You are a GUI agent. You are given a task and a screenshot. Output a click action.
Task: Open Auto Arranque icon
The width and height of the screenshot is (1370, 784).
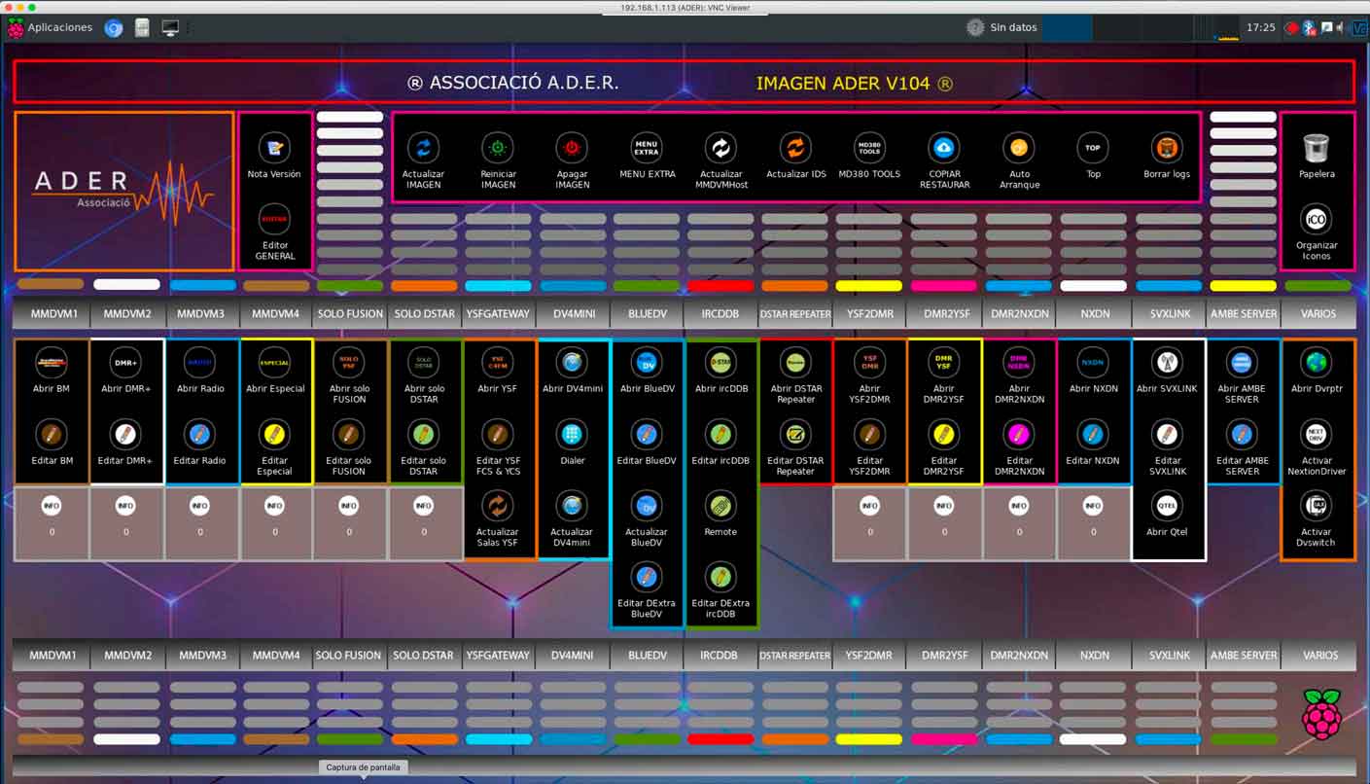click(x=1019, y=149)
